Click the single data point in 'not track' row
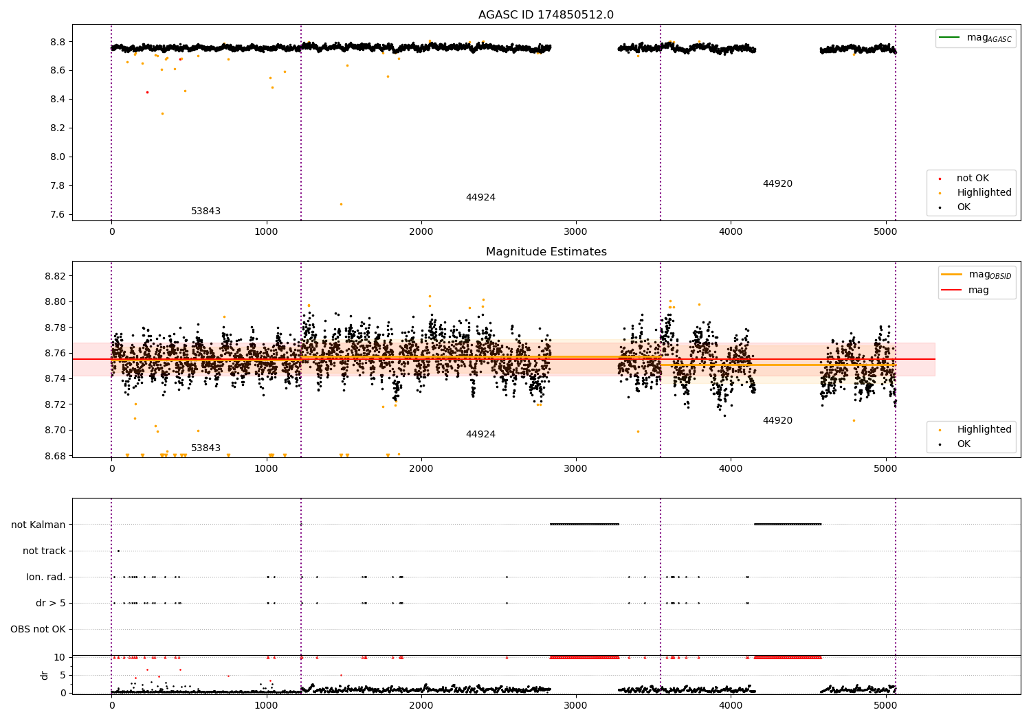Viewport: 1031px width, 721px height. tap(118, 551)
